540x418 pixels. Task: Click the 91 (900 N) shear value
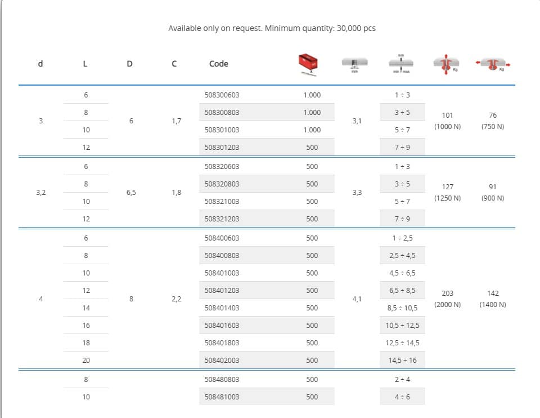493,192
